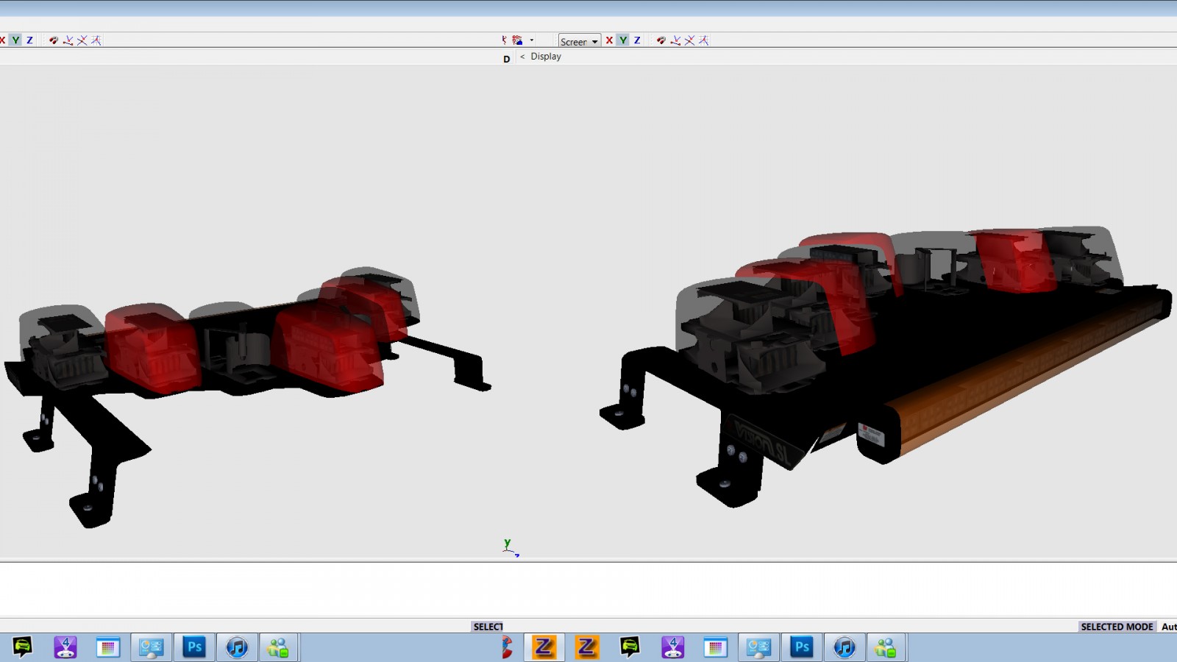Open Photoshop from the left taskbar group
Screen dimensions: 1177x662
(x=194, y=647)
